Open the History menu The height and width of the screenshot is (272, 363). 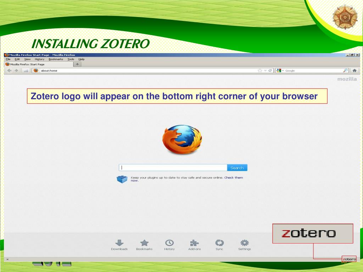(40, 59)
